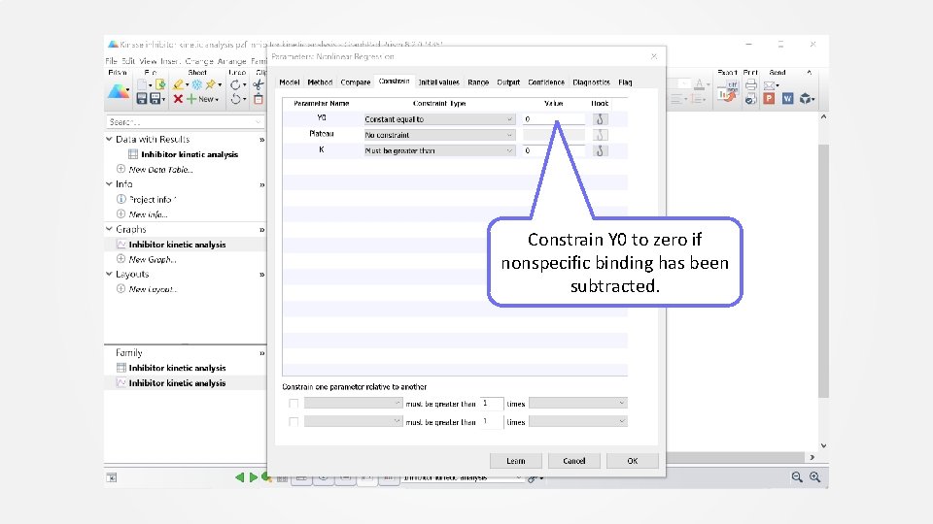Collapse the Info navigator section
The image size is (933, 524).
click(109, 184)
